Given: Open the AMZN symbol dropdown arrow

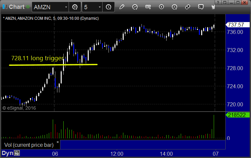Looking at the screenshot, I should 66,7.
